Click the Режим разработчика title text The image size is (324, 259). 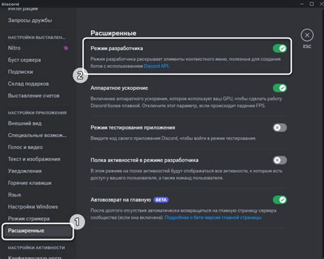coord(117,49)
